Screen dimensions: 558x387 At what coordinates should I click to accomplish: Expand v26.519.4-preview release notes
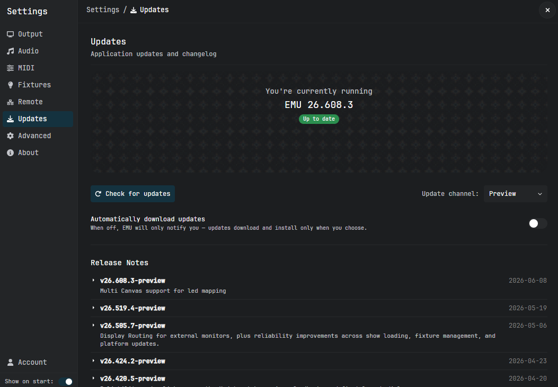click(x=94, y=308)
